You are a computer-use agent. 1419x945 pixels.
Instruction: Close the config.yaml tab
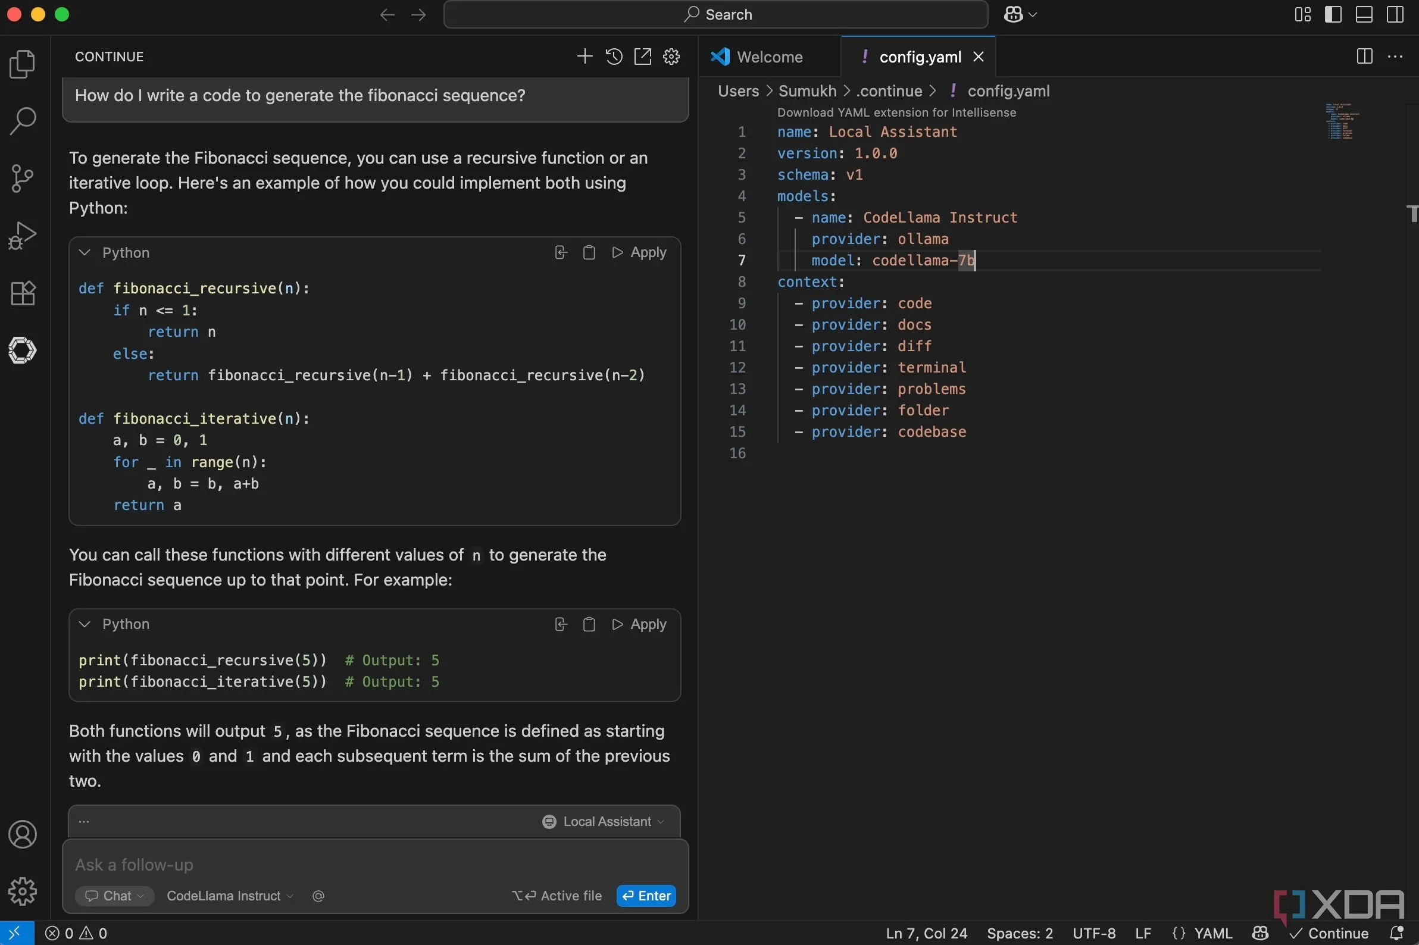pos(979,57)
